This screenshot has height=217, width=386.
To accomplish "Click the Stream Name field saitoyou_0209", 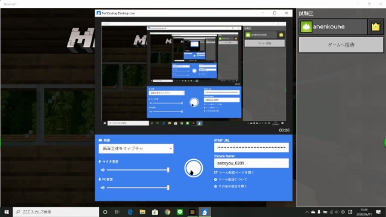I will point(251,163).
